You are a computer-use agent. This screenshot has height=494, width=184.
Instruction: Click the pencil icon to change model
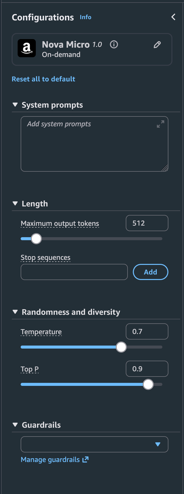(157, 45)
